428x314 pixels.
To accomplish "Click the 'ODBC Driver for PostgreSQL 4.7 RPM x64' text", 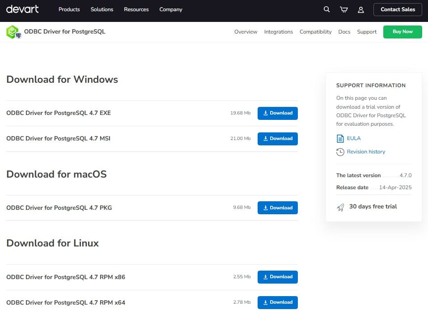I will click(x=66, y=302).
